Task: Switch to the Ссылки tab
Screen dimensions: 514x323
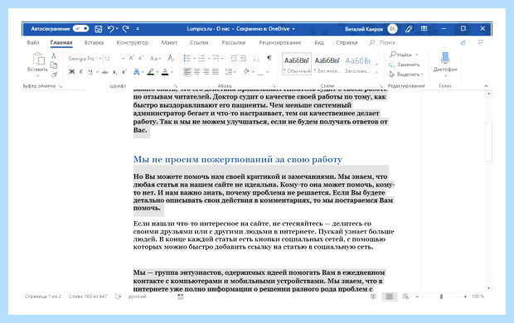Action: point(199,42)
